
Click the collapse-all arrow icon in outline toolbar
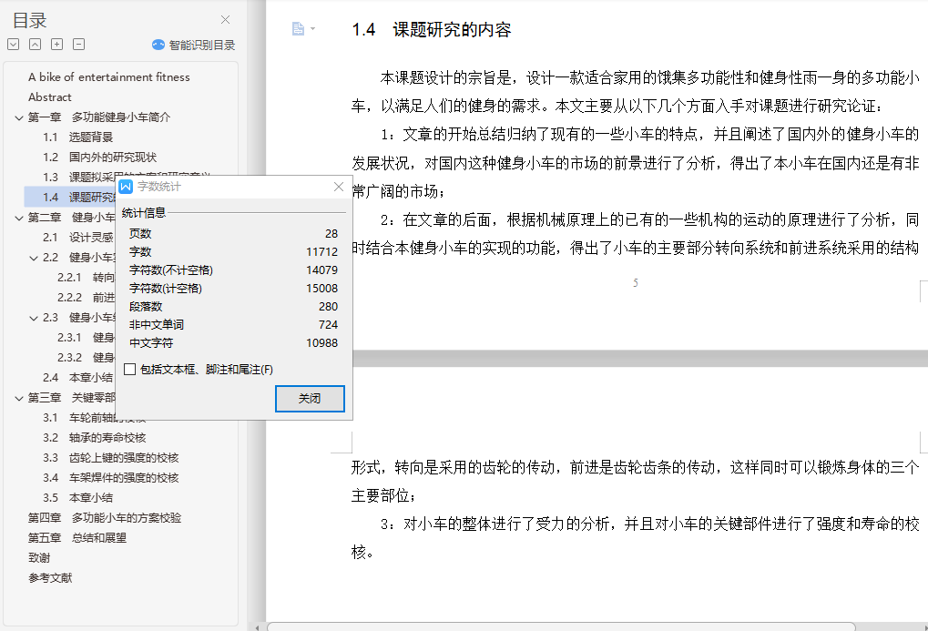[35, 45]
